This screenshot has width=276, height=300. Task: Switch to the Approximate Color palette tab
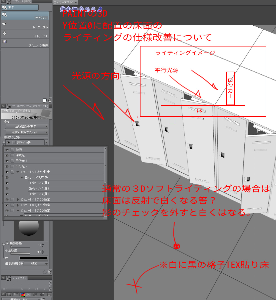click(x=42, y=294)
